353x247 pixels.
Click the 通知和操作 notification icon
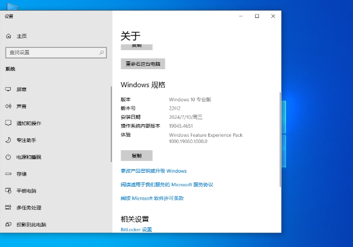(x=8, y=123)
